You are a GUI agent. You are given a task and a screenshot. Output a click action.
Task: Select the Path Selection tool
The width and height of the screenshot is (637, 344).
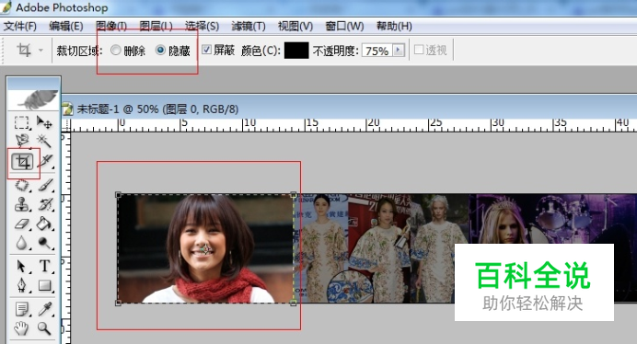click(21, 266)
